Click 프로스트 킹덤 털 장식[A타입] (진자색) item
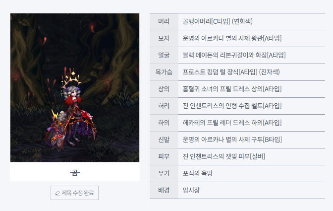The image size is (333, 211). click(231, 72)
